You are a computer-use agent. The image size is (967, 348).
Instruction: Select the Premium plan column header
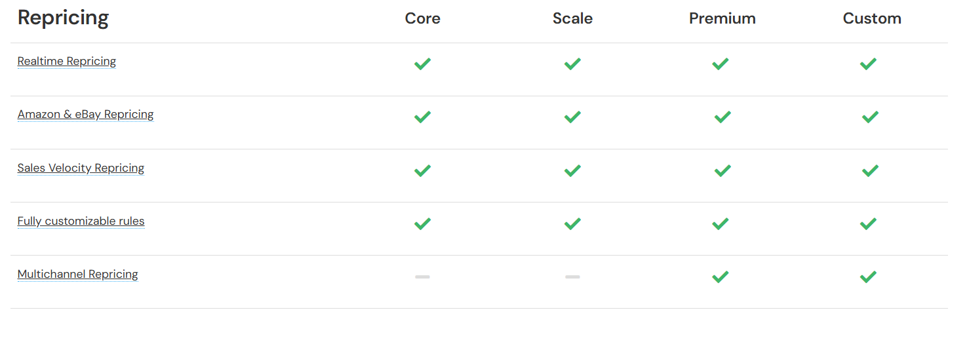coord(722,18)
